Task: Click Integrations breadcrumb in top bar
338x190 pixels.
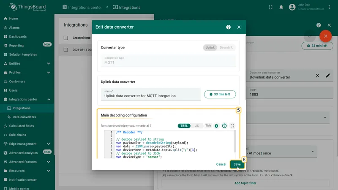Action: coord(126,7)
